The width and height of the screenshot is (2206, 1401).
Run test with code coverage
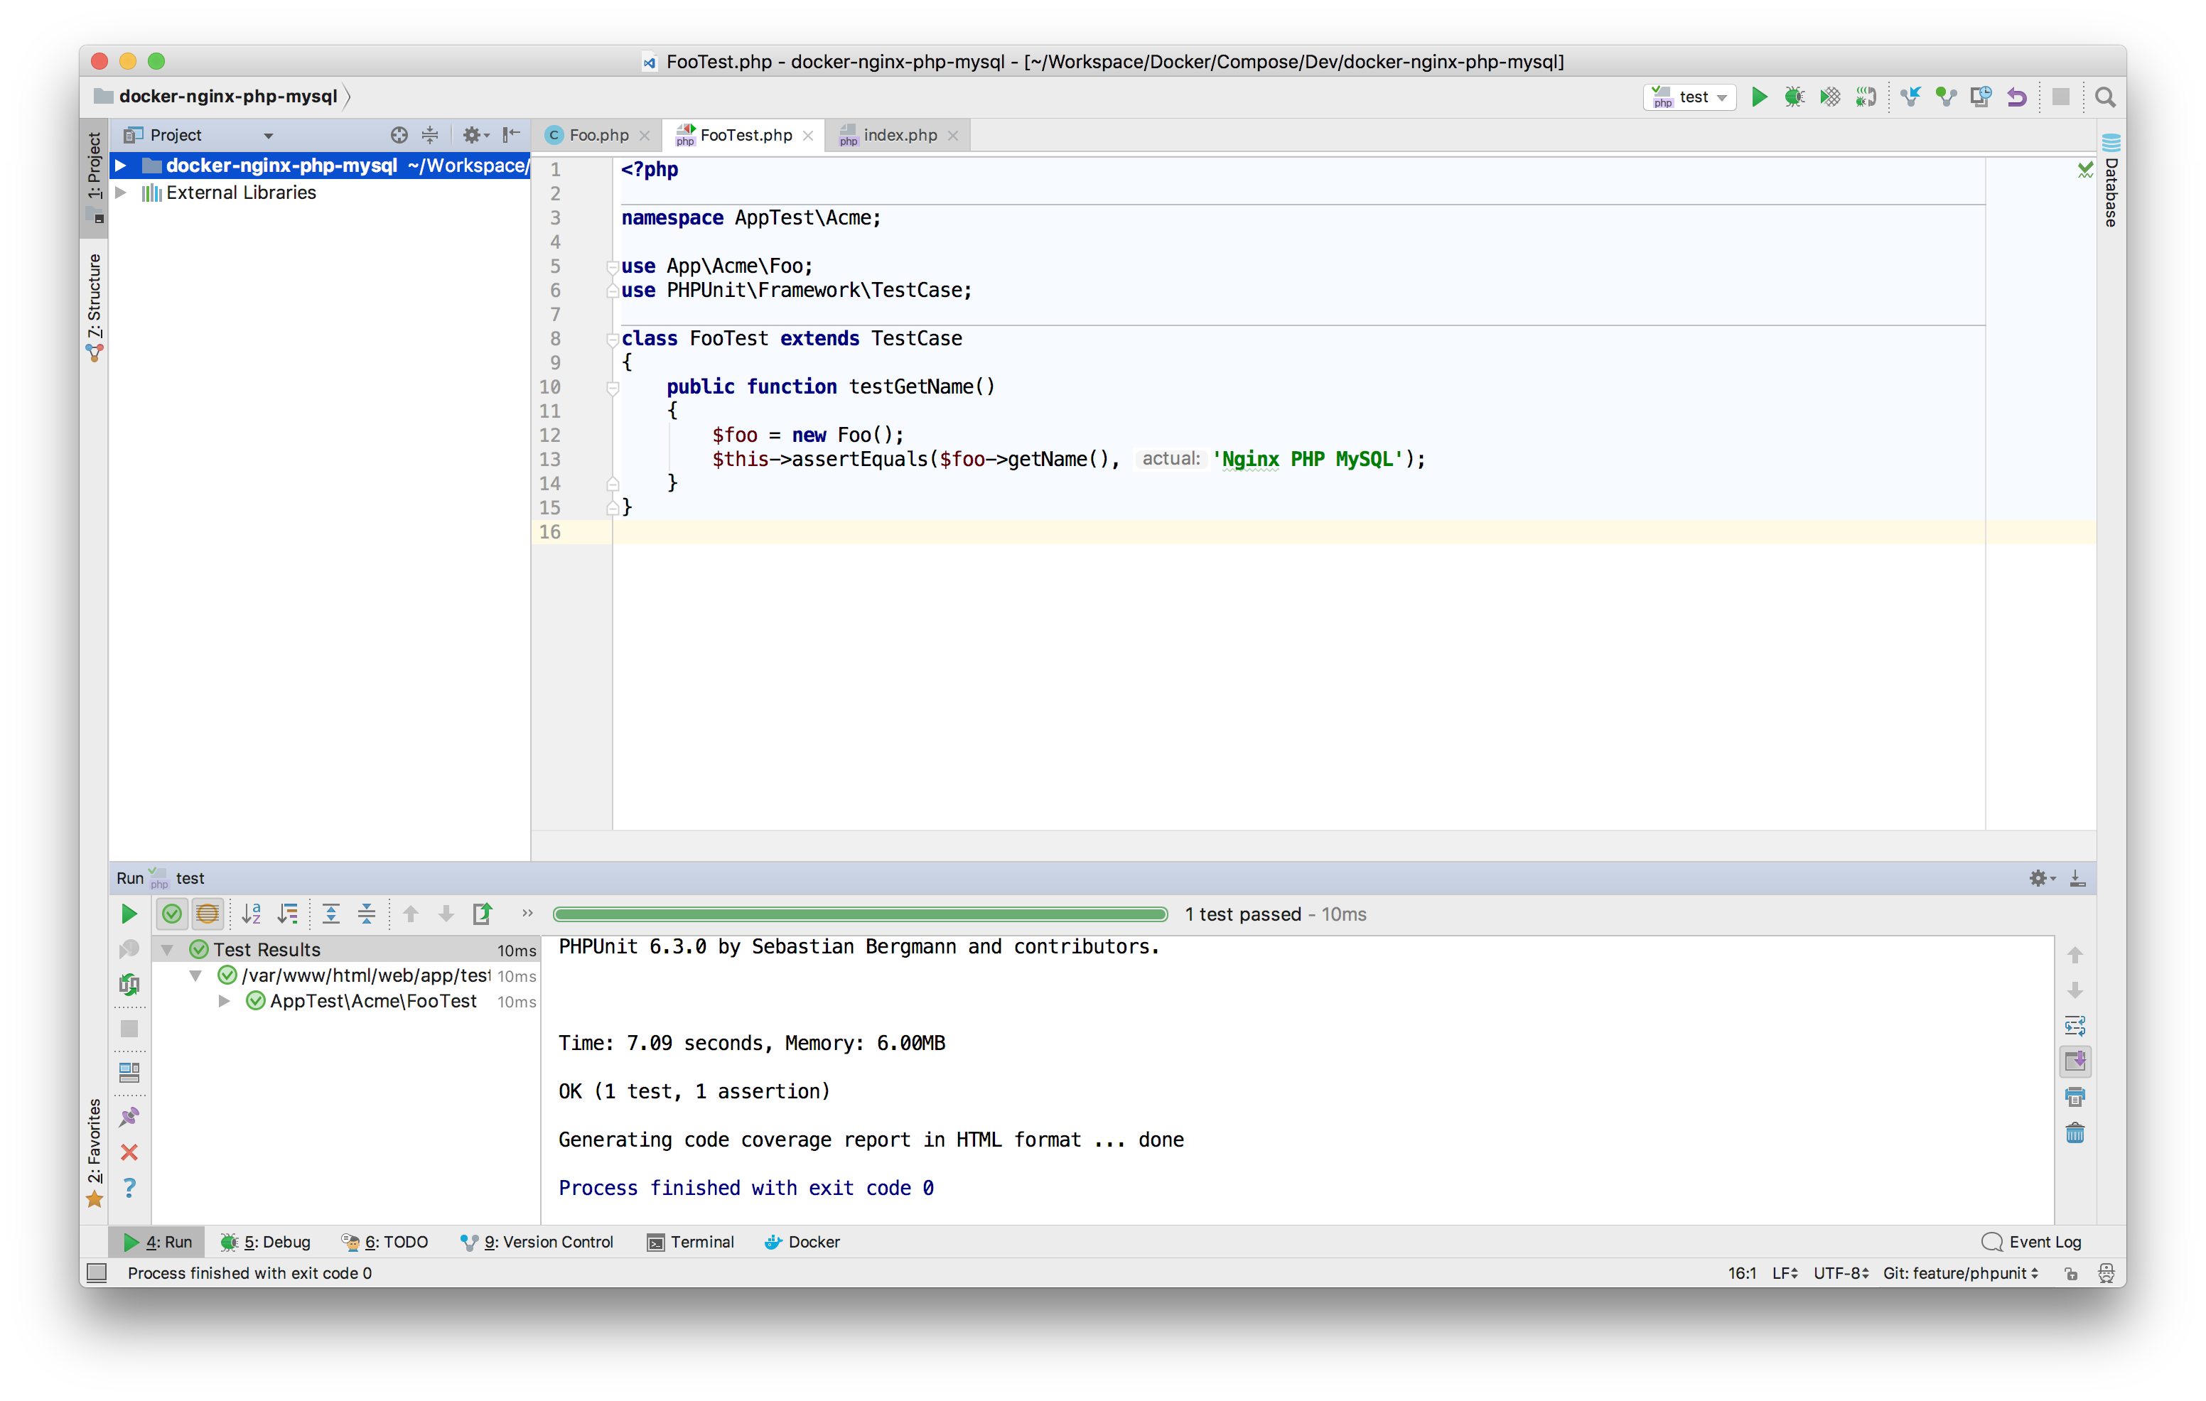(x=1829, y=97)
